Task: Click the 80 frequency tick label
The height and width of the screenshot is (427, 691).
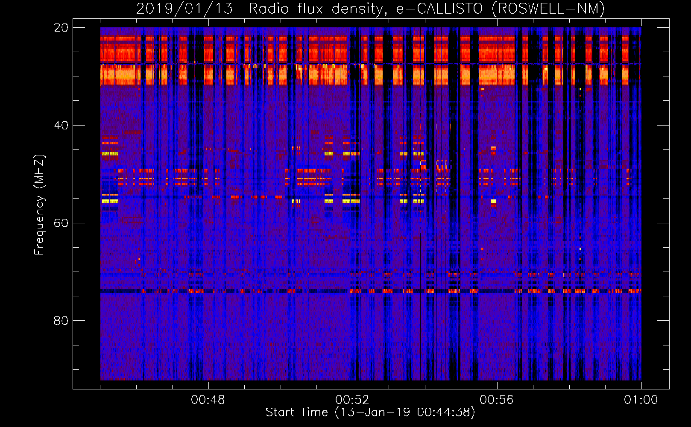Action: click(x=61, y=321)
